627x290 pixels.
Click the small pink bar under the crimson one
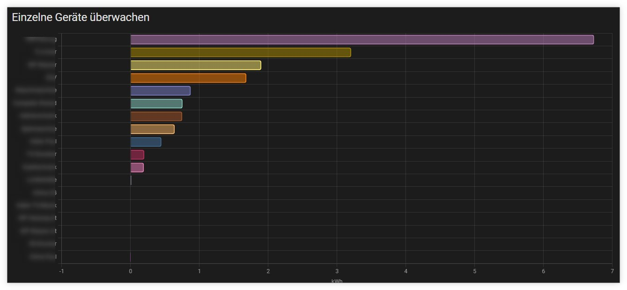pyautogui.click(x=137, y=167)
